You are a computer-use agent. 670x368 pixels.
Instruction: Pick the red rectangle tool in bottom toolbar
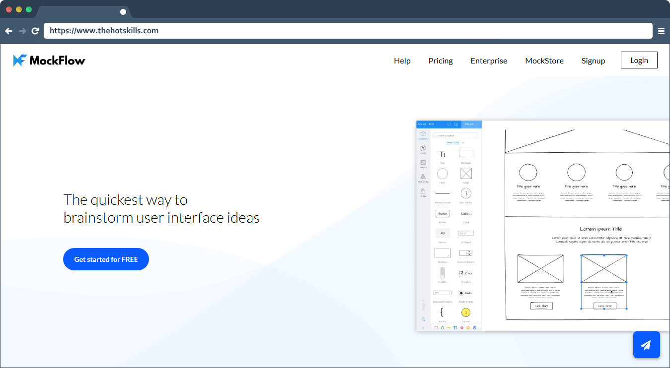point(436,328)
